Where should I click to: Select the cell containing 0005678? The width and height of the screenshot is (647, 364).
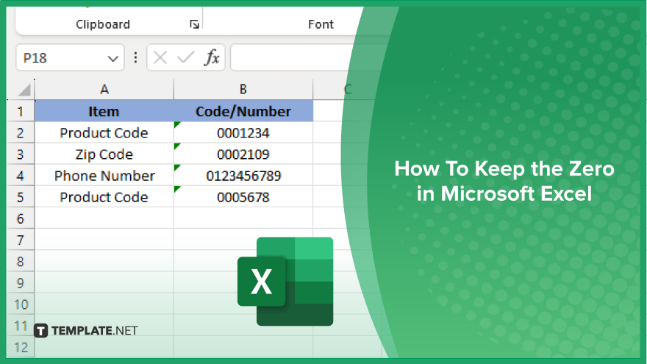click(x=243, y=197)
